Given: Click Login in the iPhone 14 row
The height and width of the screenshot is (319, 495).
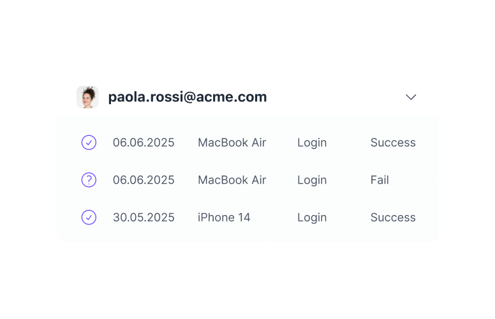Looking at the screenshot, I should [312, 218].
